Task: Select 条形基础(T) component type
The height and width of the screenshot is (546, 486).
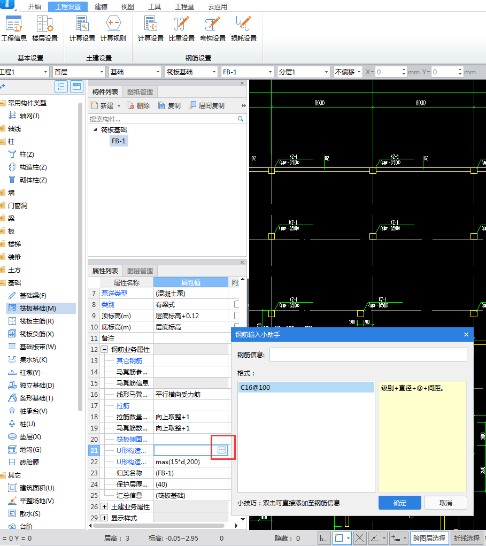Action: (31, 398)
